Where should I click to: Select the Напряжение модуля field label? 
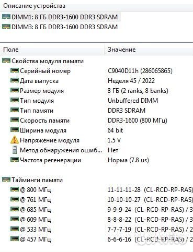[50, 140]
